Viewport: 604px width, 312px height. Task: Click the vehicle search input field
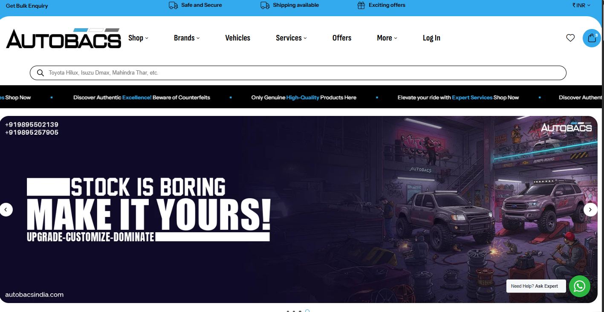point(298,73)
